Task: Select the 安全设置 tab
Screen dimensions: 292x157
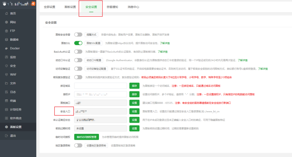Action: [91, 7]
